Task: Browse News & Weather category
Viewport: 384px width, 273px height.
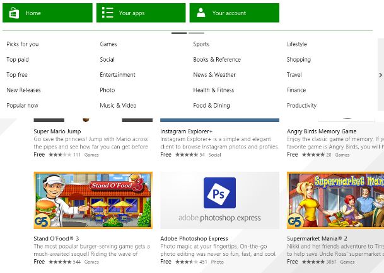Action: click(x=214, y=75)
